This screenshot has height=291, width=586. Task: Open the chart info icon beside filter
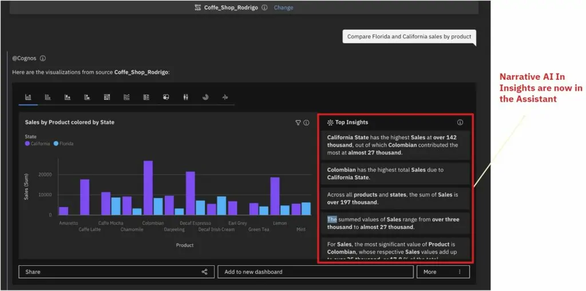click(306, 123)
